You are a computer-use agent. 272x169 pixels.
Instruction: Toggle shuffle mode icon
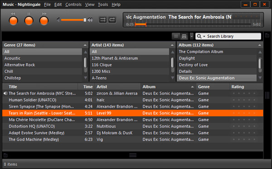point(103,20)
